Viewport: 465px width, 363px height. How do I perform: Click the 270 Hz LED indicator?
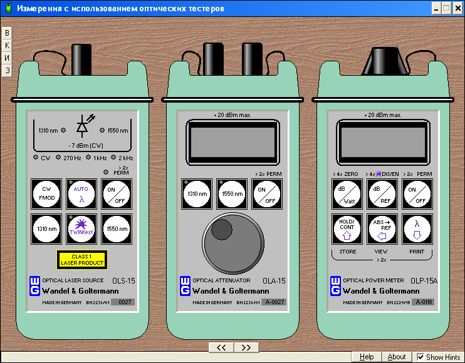click(58, 157)
